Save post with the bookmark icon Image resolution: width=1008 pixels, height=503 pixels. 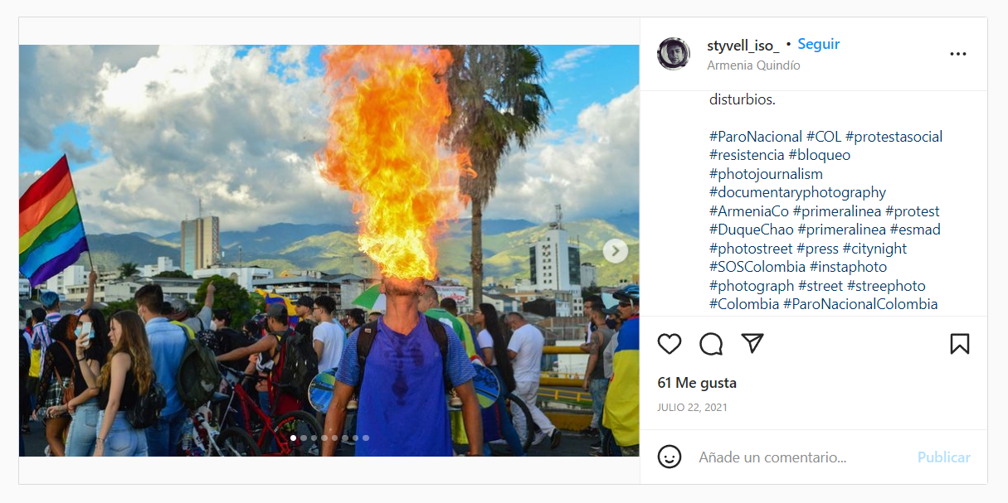pos(960,344)
